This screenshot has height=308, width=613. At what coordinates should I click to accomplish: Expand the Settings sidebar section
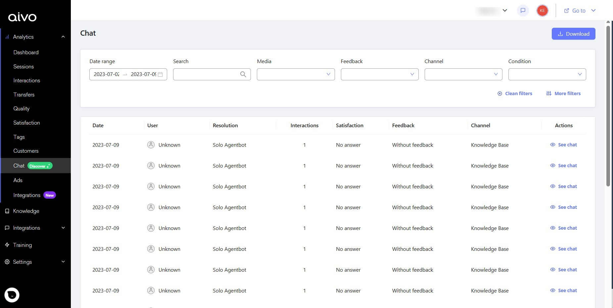(63, 262)
